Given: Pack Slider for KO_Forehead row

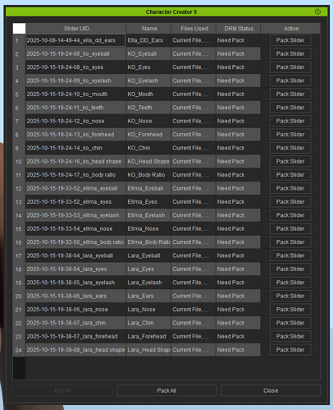Looking at the screenshot, I should point(290,134).
